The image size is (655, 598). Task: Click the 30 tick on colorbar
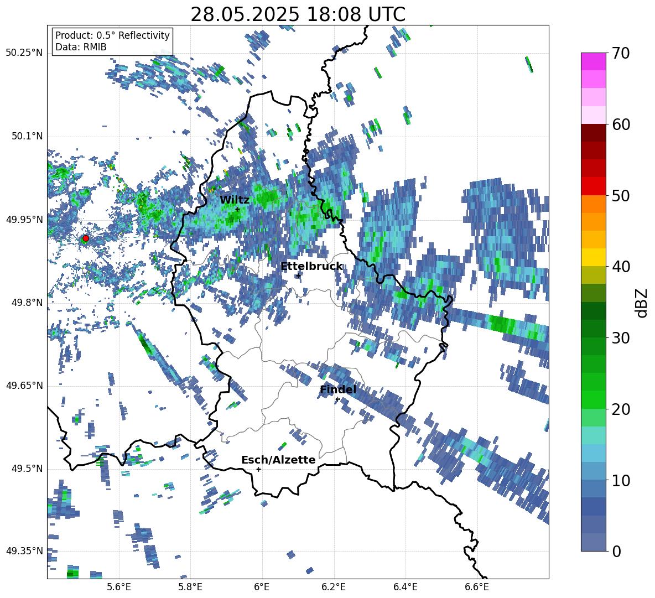621,338
